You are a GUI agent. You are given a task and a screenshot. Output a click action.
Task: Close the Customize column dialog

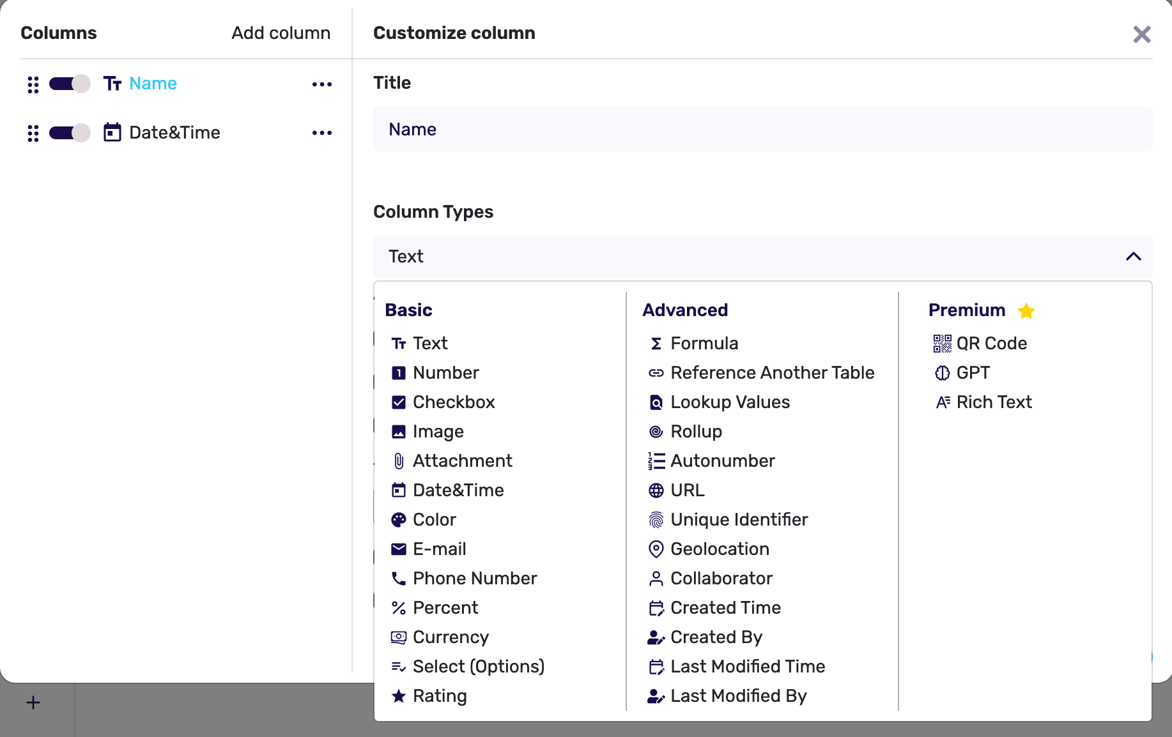coord(1142,34)
